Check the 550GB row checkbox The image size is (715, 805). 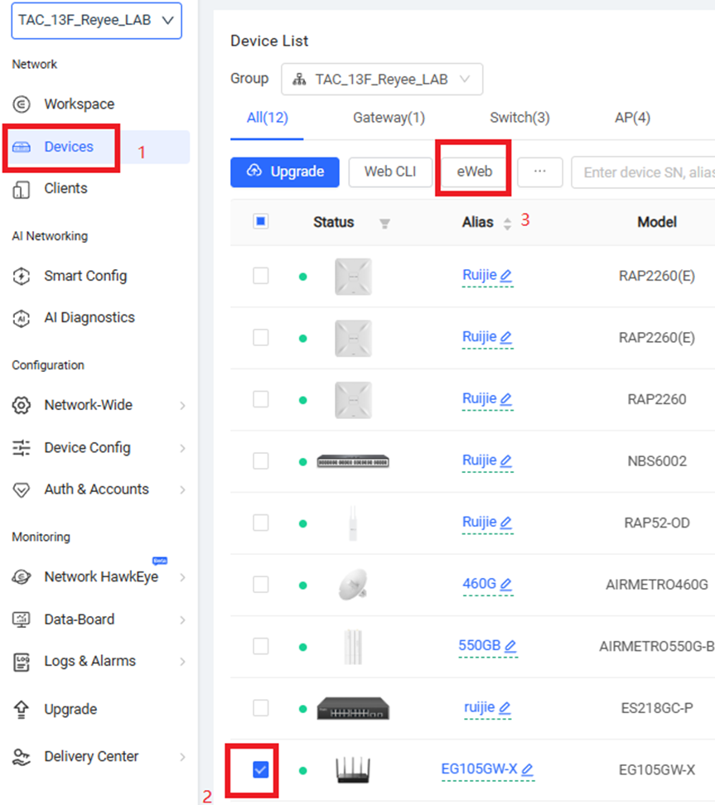[x=261, y=646]
